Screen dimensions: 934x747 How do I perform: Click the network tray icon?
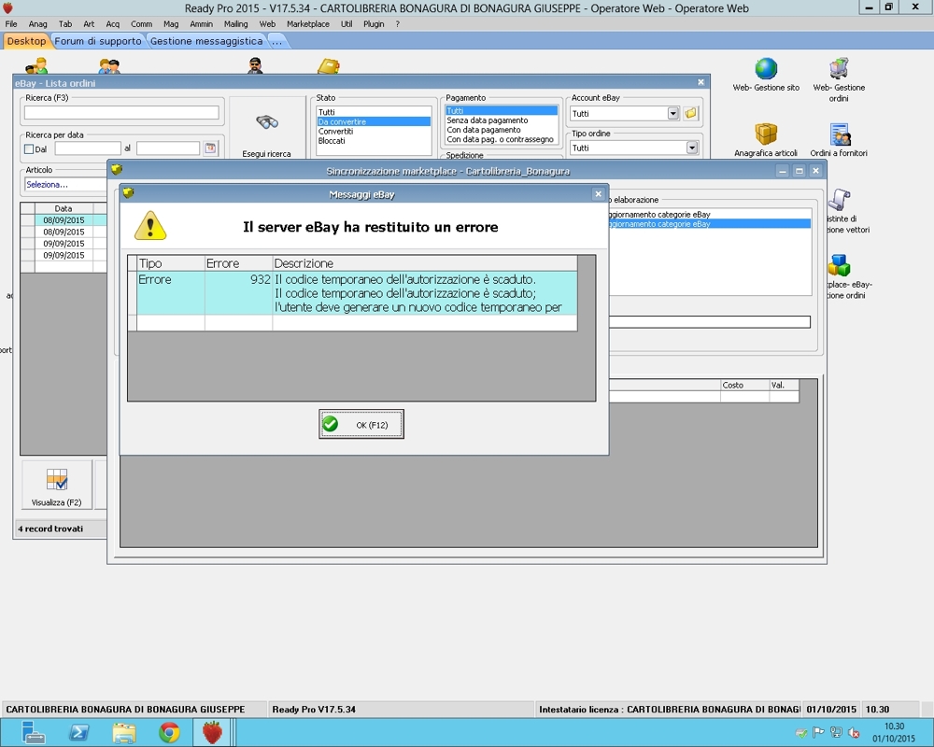[x=836, y=733]
